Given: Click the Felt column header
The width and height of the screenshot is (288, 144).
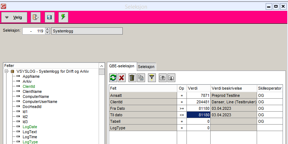Looking at the screenshot, I should coord(143,88).
